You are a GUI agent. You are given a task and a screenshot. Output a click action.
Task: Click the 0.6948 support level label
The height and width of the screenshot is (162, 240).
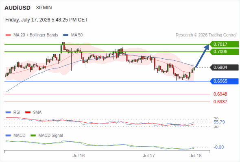pyautogui.click(x=220, y=94)
